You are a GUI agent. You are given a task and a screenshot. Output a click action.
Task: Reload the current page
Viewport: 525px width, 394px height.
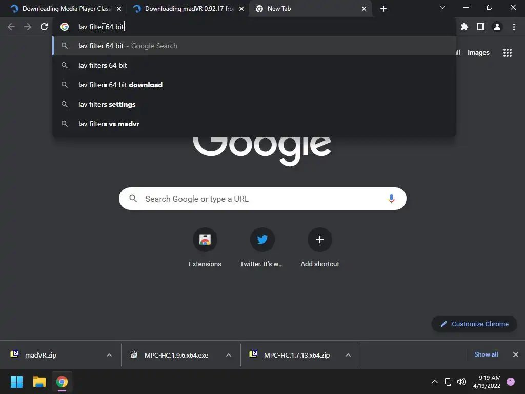pyautogui.click(x=44, y=27)
